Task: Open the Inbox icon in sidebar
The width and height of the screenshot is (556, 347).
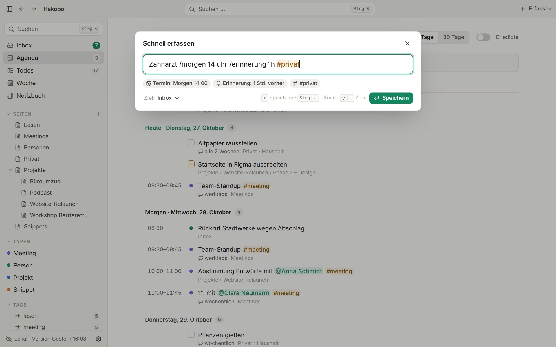Action: (x=10, y=45)
